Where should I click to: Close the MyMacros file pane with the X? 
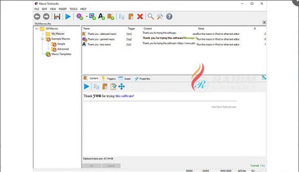(x=264, y=22)
